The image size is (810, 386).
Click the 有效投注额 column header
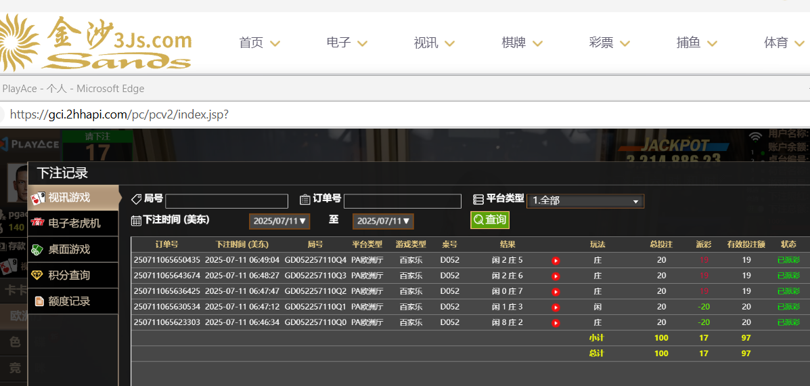coord(746,244)
